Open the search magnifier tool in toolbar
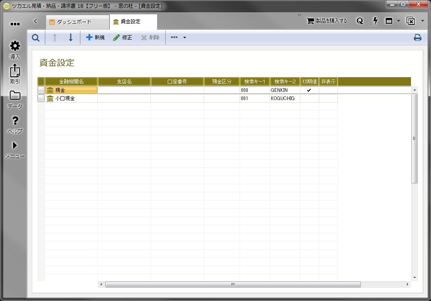431x301 pixels. click(36, 38)
